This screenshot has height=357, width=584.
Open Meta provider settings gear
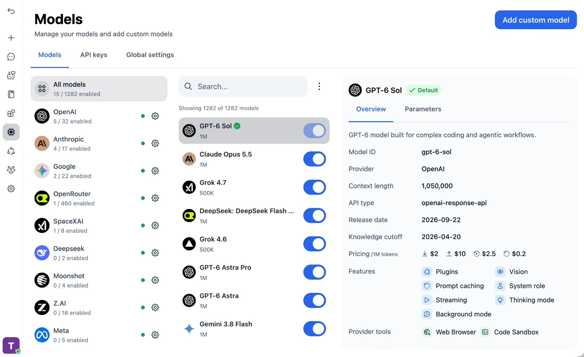click(x=155, y=335)
